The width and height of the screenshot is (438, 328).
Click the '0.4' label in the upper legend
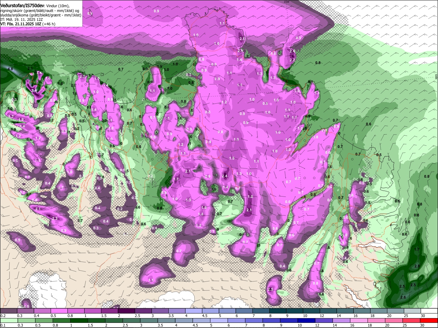click(x=37, y=316)
